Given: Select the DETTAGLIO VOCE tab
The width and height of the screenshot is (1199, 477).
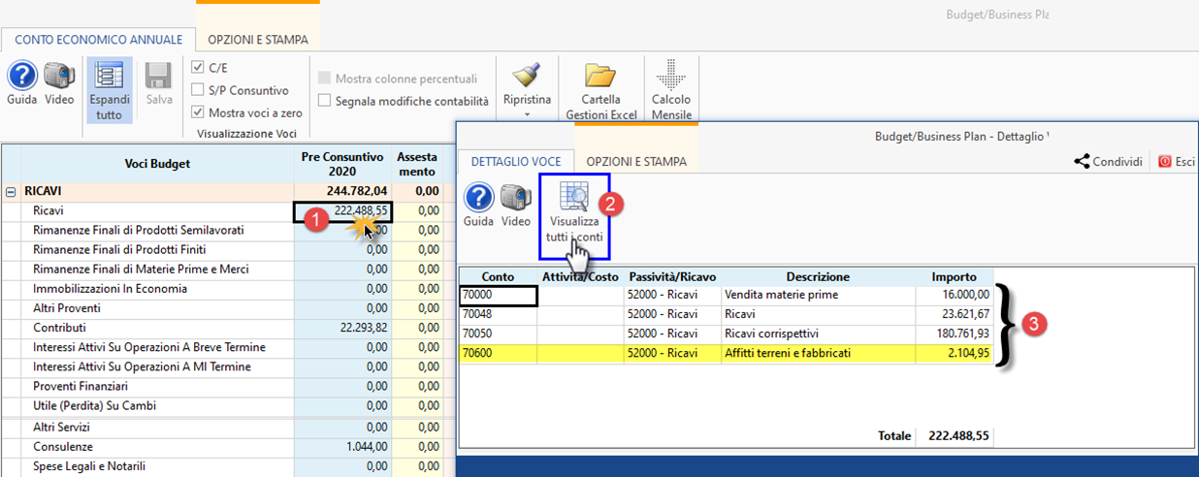Looking at the screenshot, I should [515, 162].
